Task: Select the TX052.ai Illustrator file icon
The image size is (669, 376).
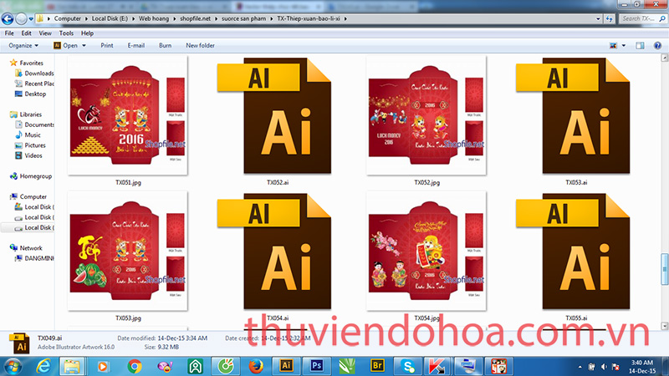Action: click(x=274, y=115)
